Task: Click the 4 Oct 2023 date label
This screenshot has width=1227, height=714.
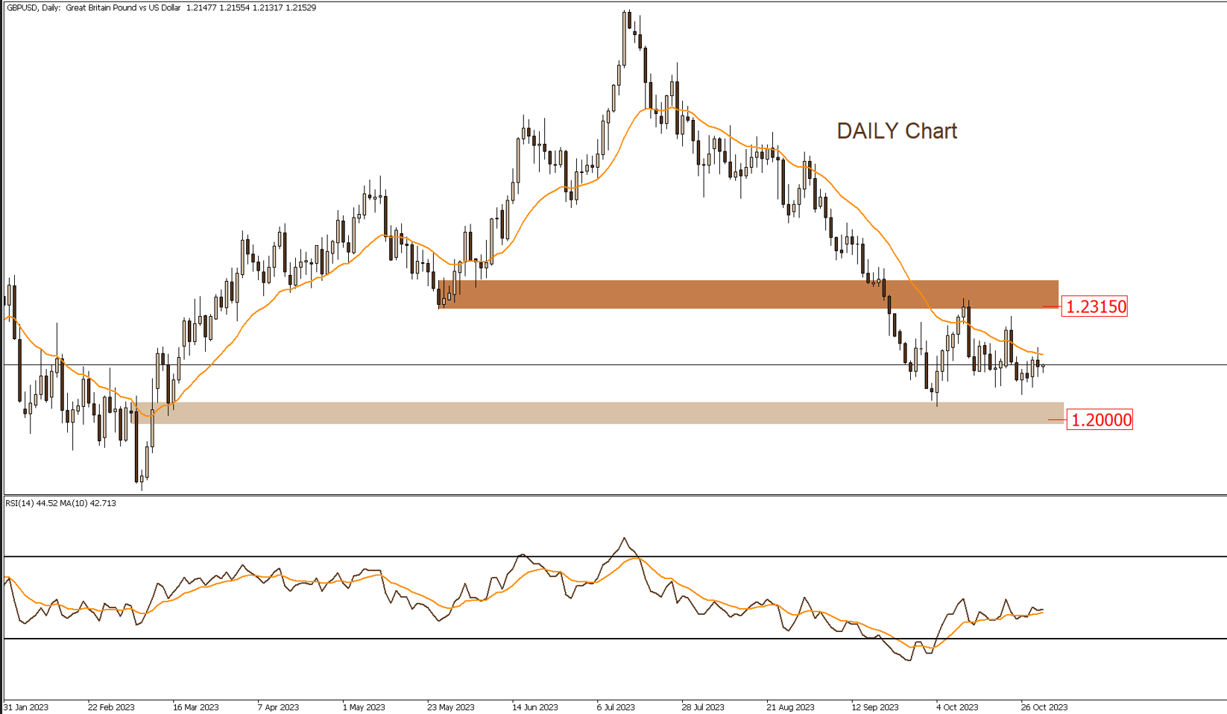Action: pos(957,707)
